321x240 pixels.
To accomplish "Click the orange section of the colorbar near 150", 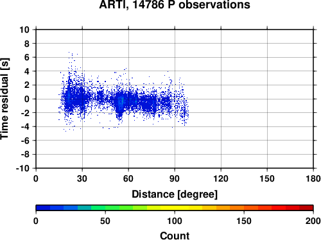I will 244,208.
